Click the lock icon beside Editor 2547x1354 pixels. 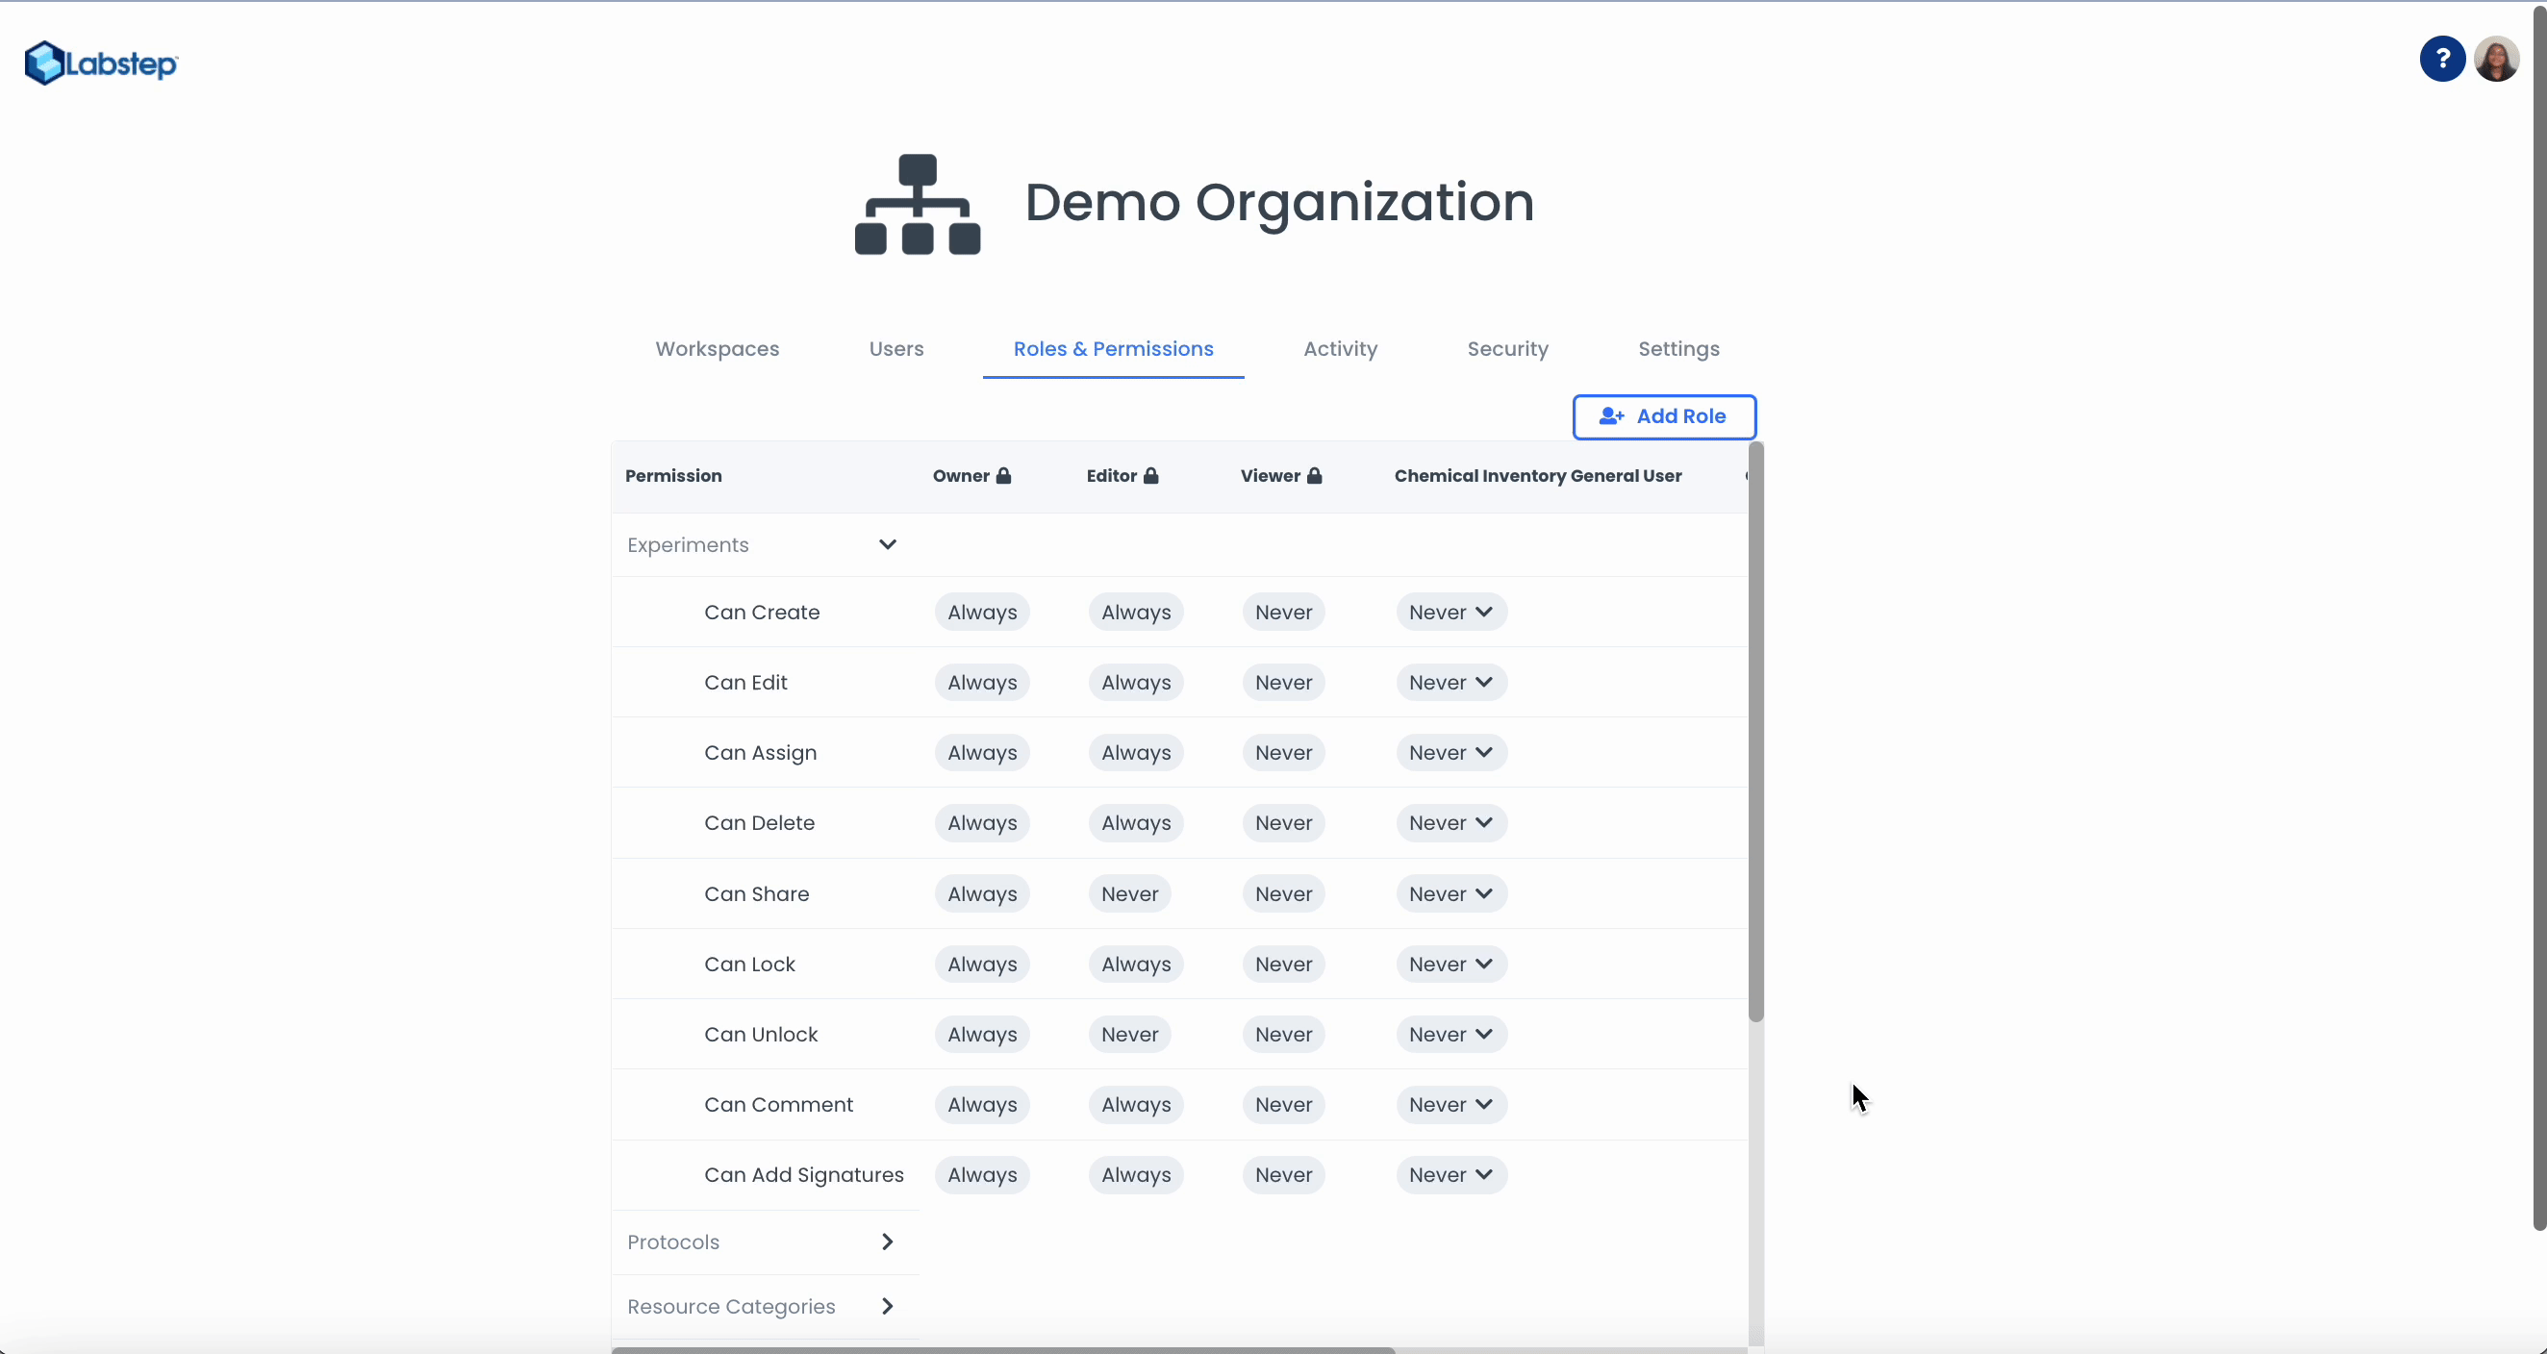coord(1151,476)
